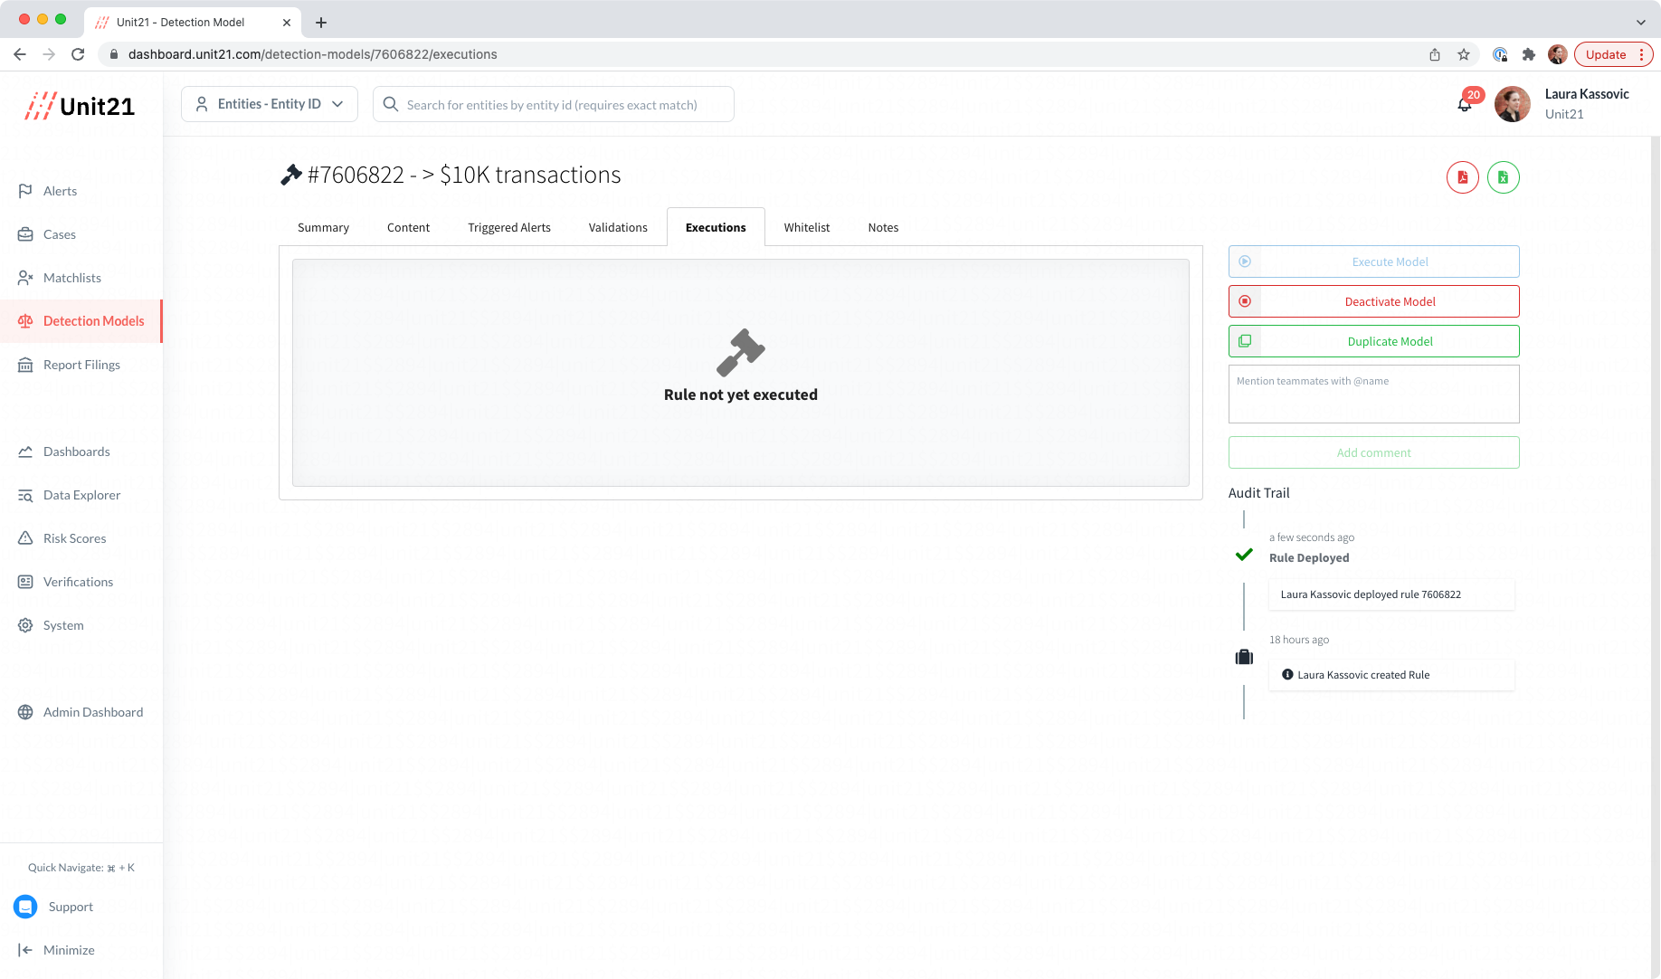The height and width of the screenshot is (979, 1661).
Task: Open browser extensions puzzle icon
Action: pos(1529,54)
